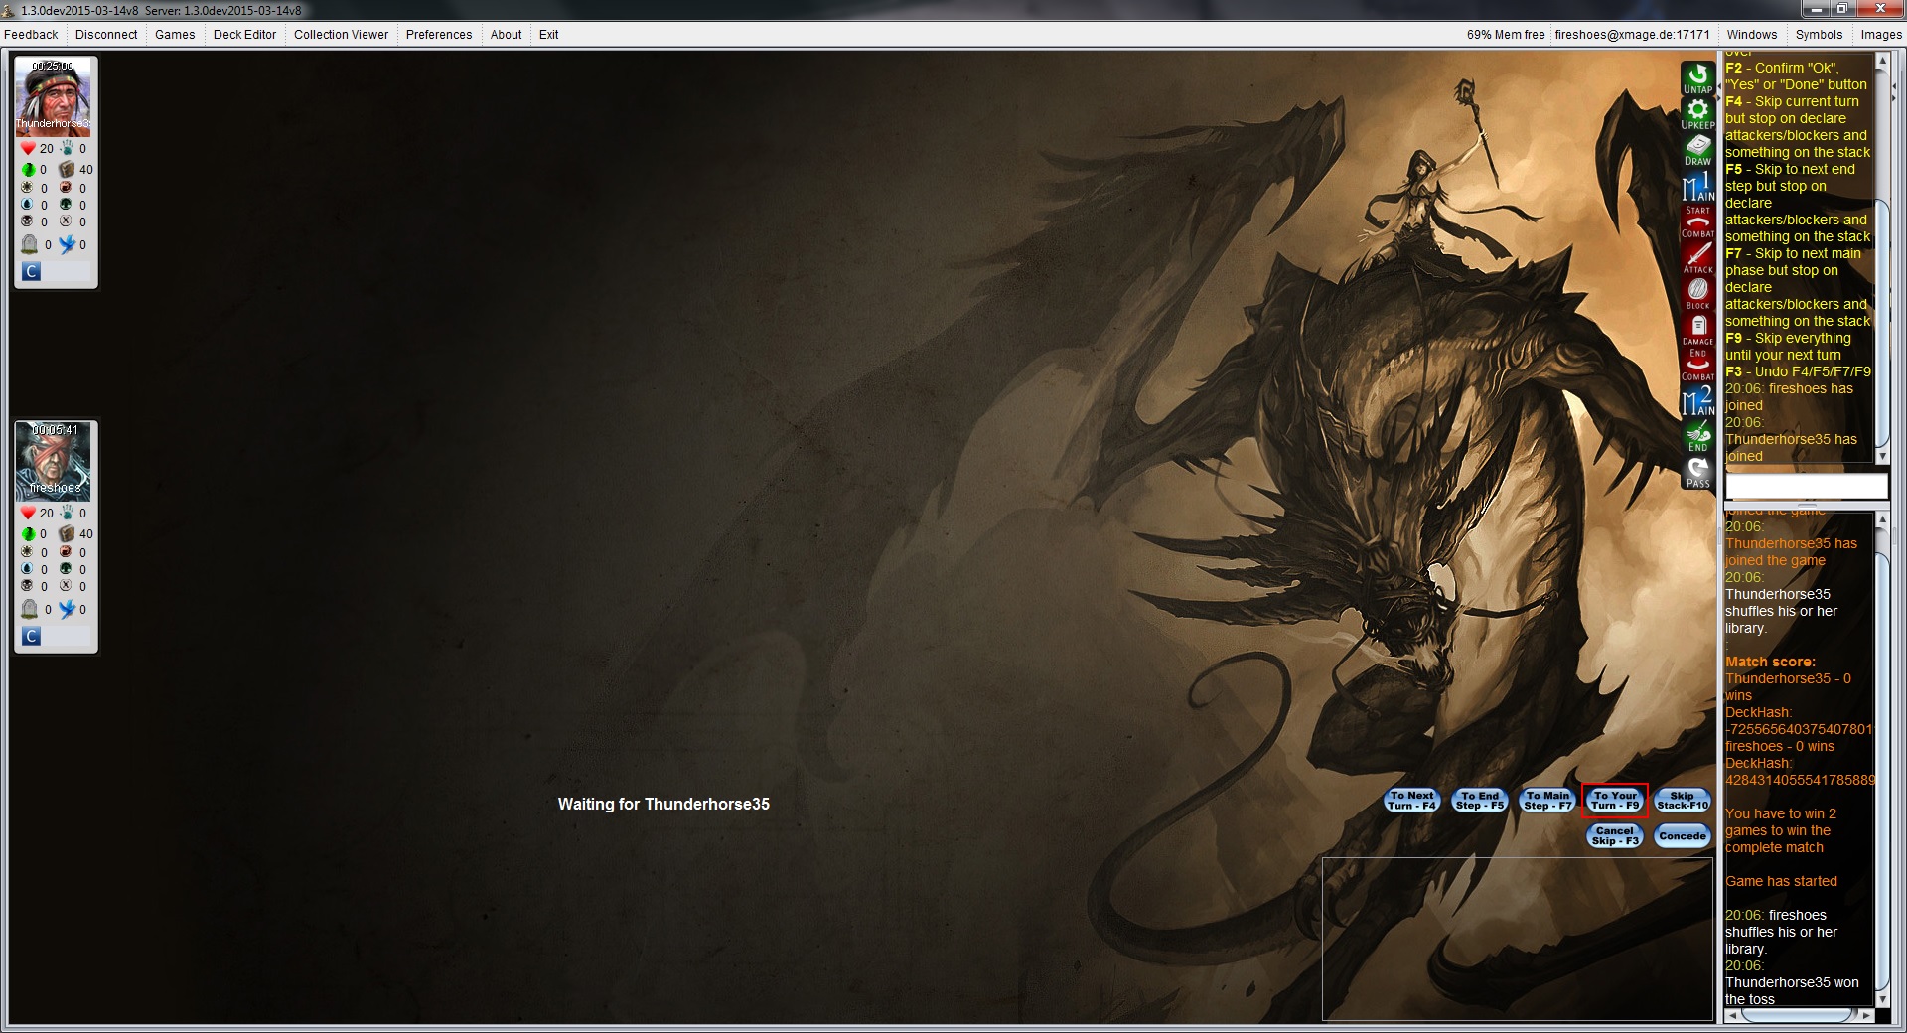Screen dimensions: 1907x1033
Task: Open Preferences from the menu bar
Action: 439,34
